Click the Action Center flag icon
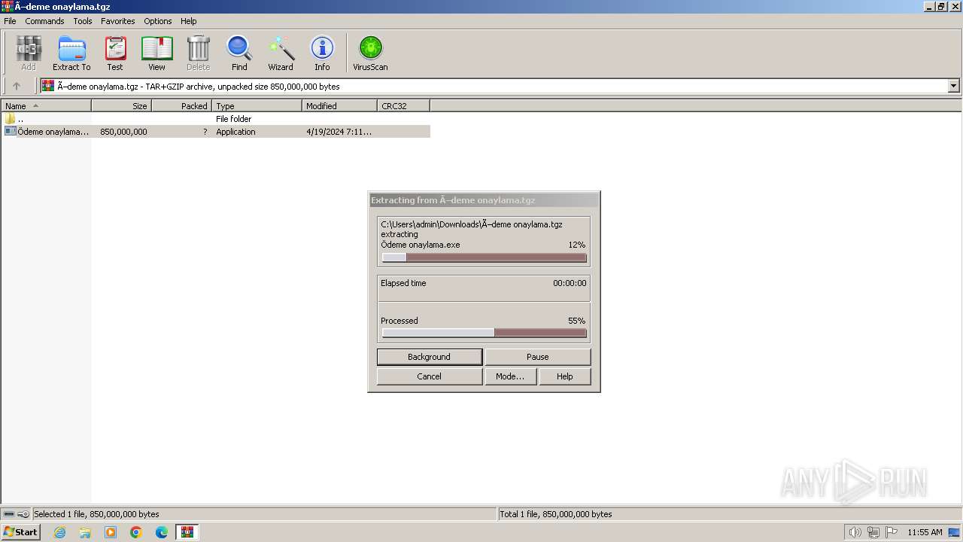 click(x=892, y=532)
